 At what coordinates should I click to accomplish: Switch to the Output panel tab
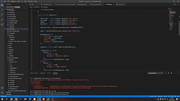tap(49, 73)
